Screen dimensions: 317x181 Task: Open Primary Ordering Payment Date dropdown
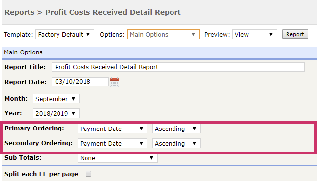tap(113, 129)
